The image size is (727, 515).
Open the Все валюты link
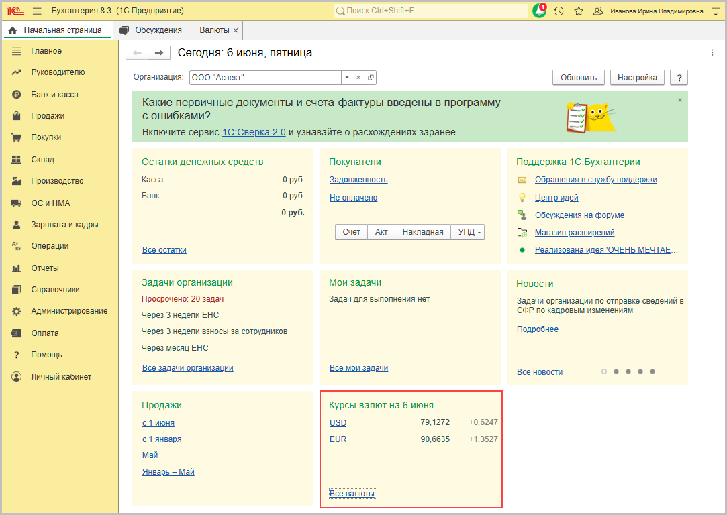point(352,494)
